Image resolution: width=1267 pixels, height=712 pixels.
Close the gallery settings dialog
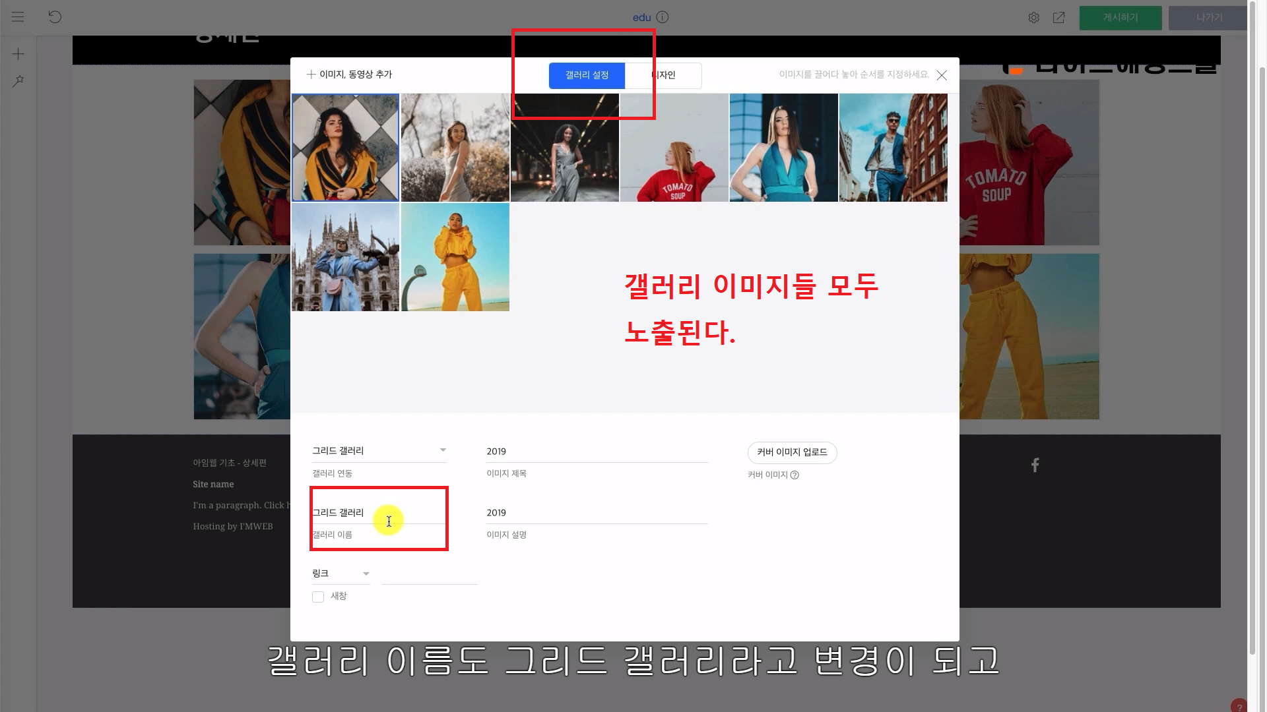(942, 75)
